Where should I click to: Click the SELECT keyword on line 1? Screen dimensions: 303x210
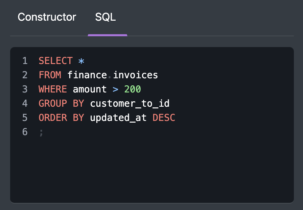point(55,61)
